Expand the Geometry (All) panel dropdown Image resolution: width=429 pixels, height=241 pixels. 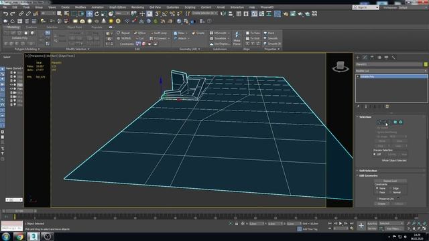[x=190, y=49]
